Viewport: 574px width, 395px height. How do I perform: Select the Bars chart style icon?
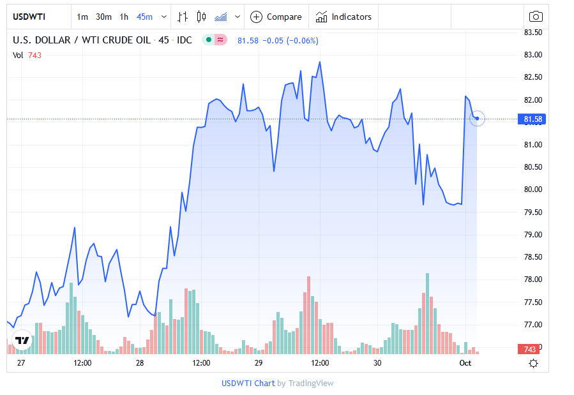coord(183,17)
